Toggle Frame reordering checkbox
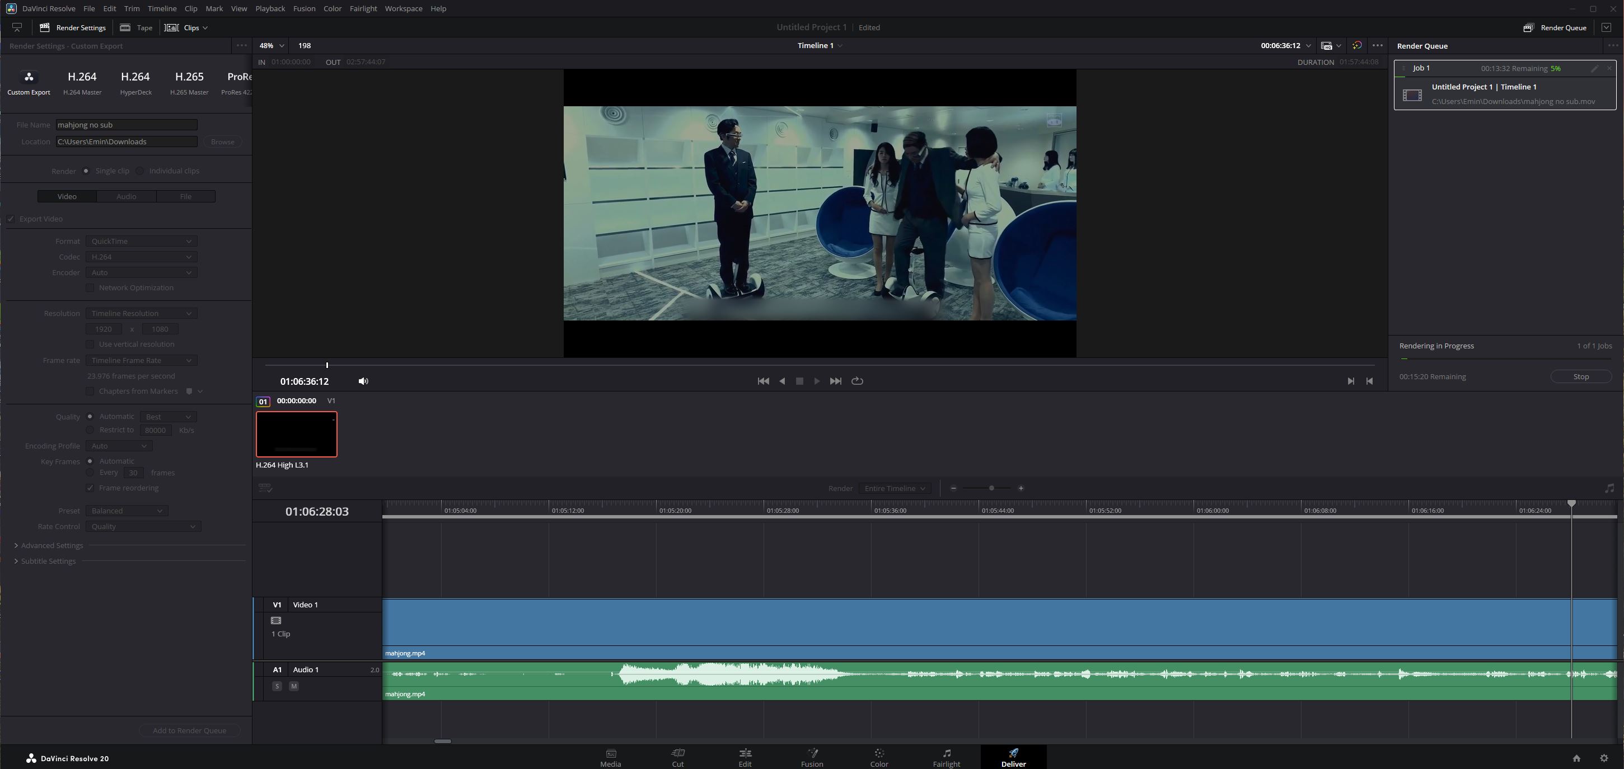Image resolution: width=1624 pixels, height=769 pixels. 90,488
